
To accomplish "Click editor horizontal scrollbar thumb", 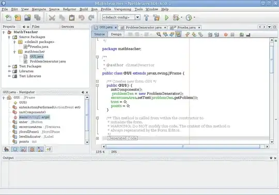I will [x=183, y=147].
